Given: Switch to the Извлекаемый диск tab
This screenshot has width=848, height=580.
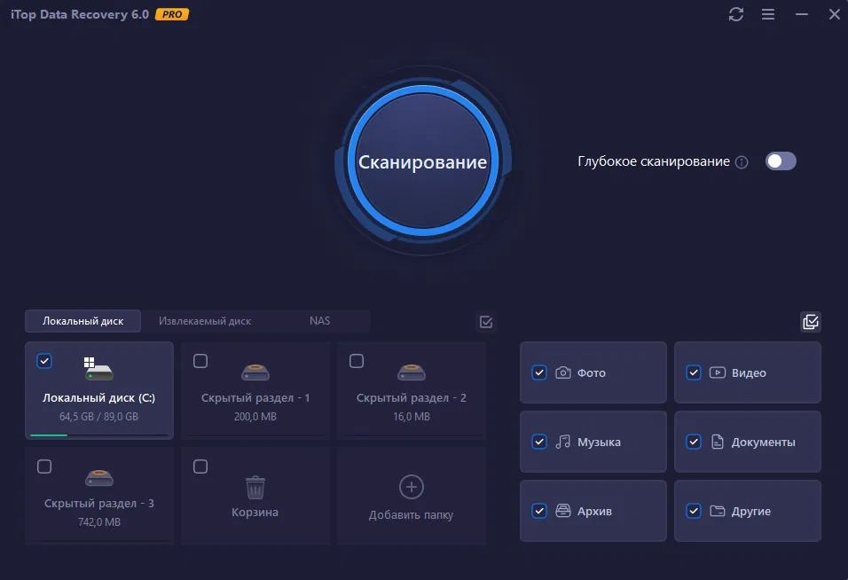Looking at the screenshot, I should point(204,321).
